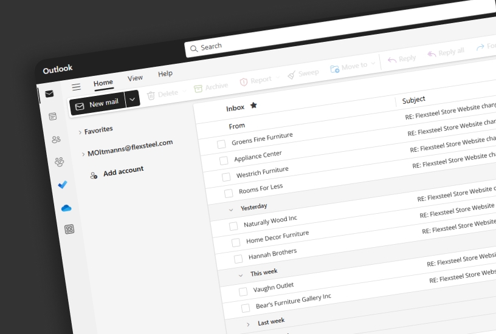Select the Hannah Brothers message checkbox
Image resolution: width=496 pixels, height=334 pixels.
(x=238, y=259)
